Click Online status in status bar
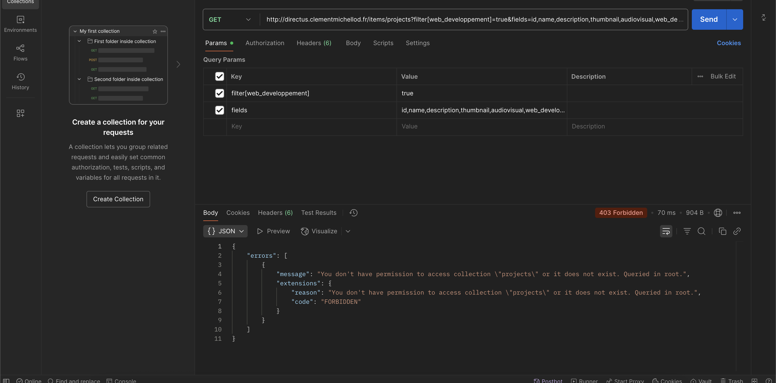The width and height of the screenshot is (776, 383). [x=29, y=381]
